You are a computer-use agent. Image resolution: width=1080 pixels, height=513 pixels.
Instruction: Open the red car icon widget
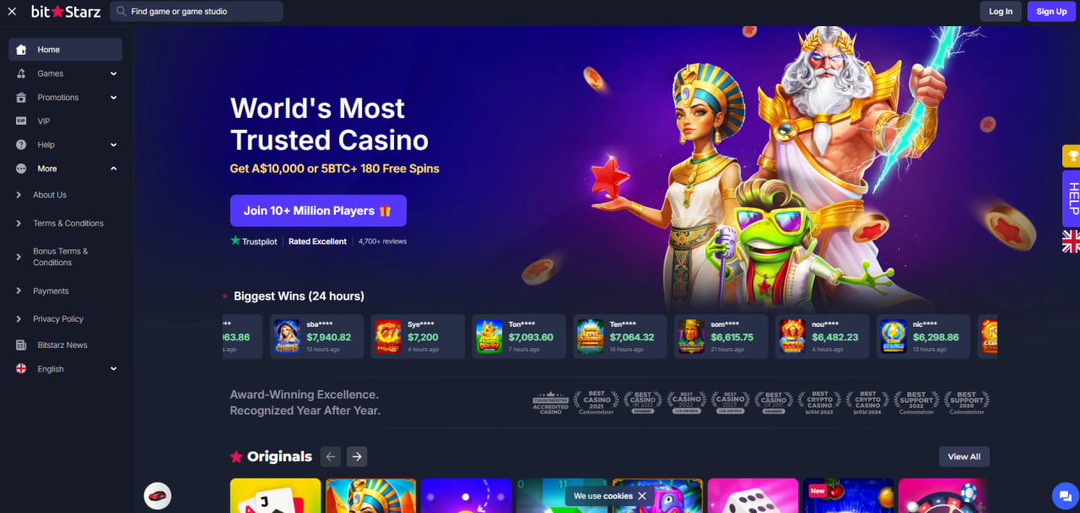pos(158,495)
